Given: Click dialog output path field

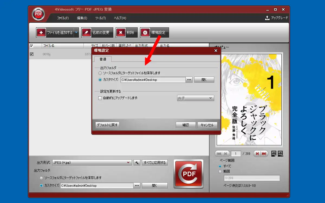Looking at the screenshot, I should 153,80.
